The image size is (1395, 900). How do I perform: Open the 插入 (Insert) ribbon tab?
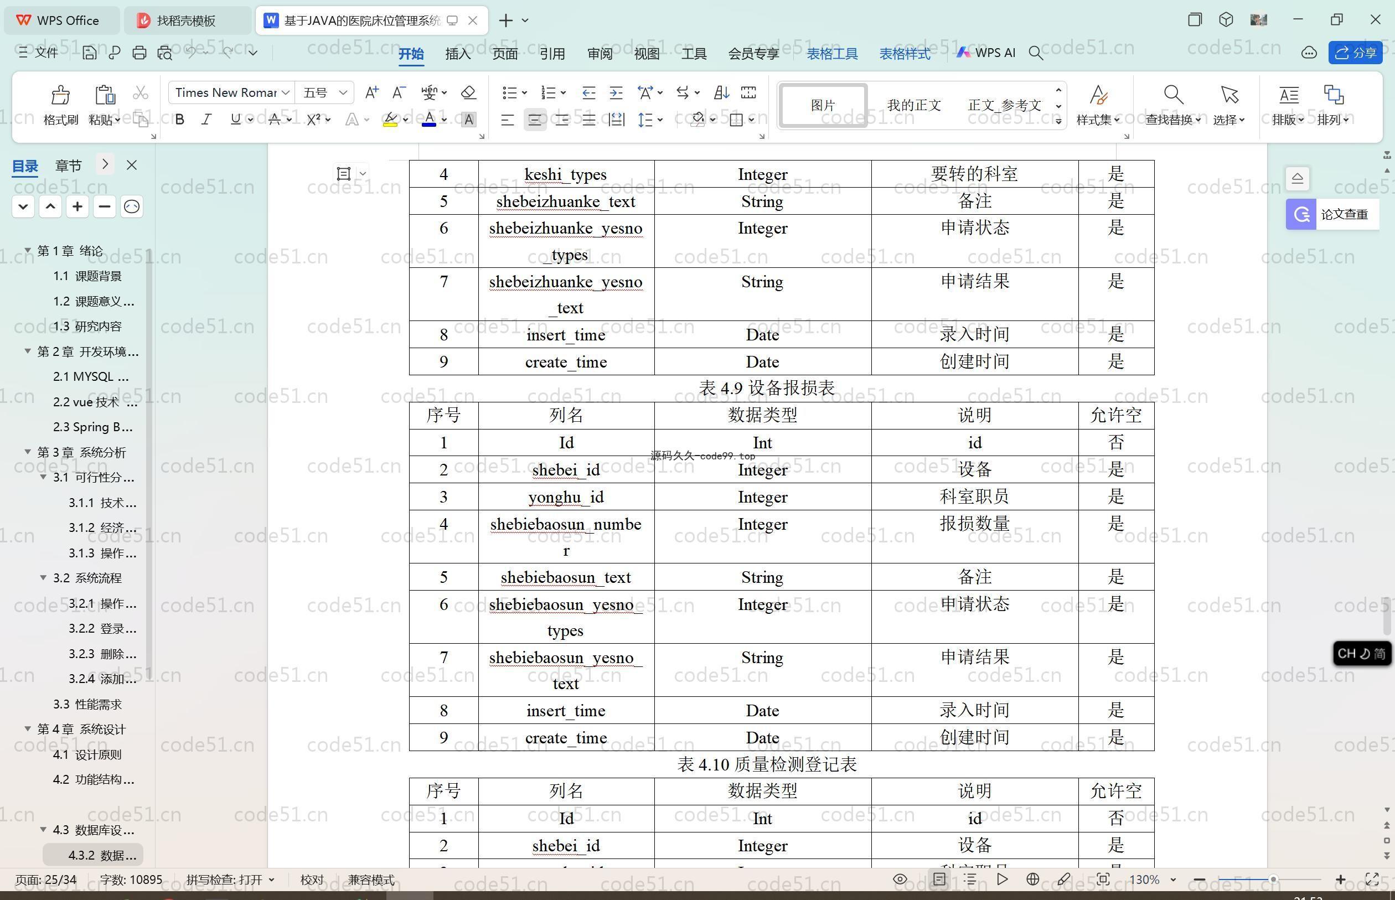coord(458,54)
